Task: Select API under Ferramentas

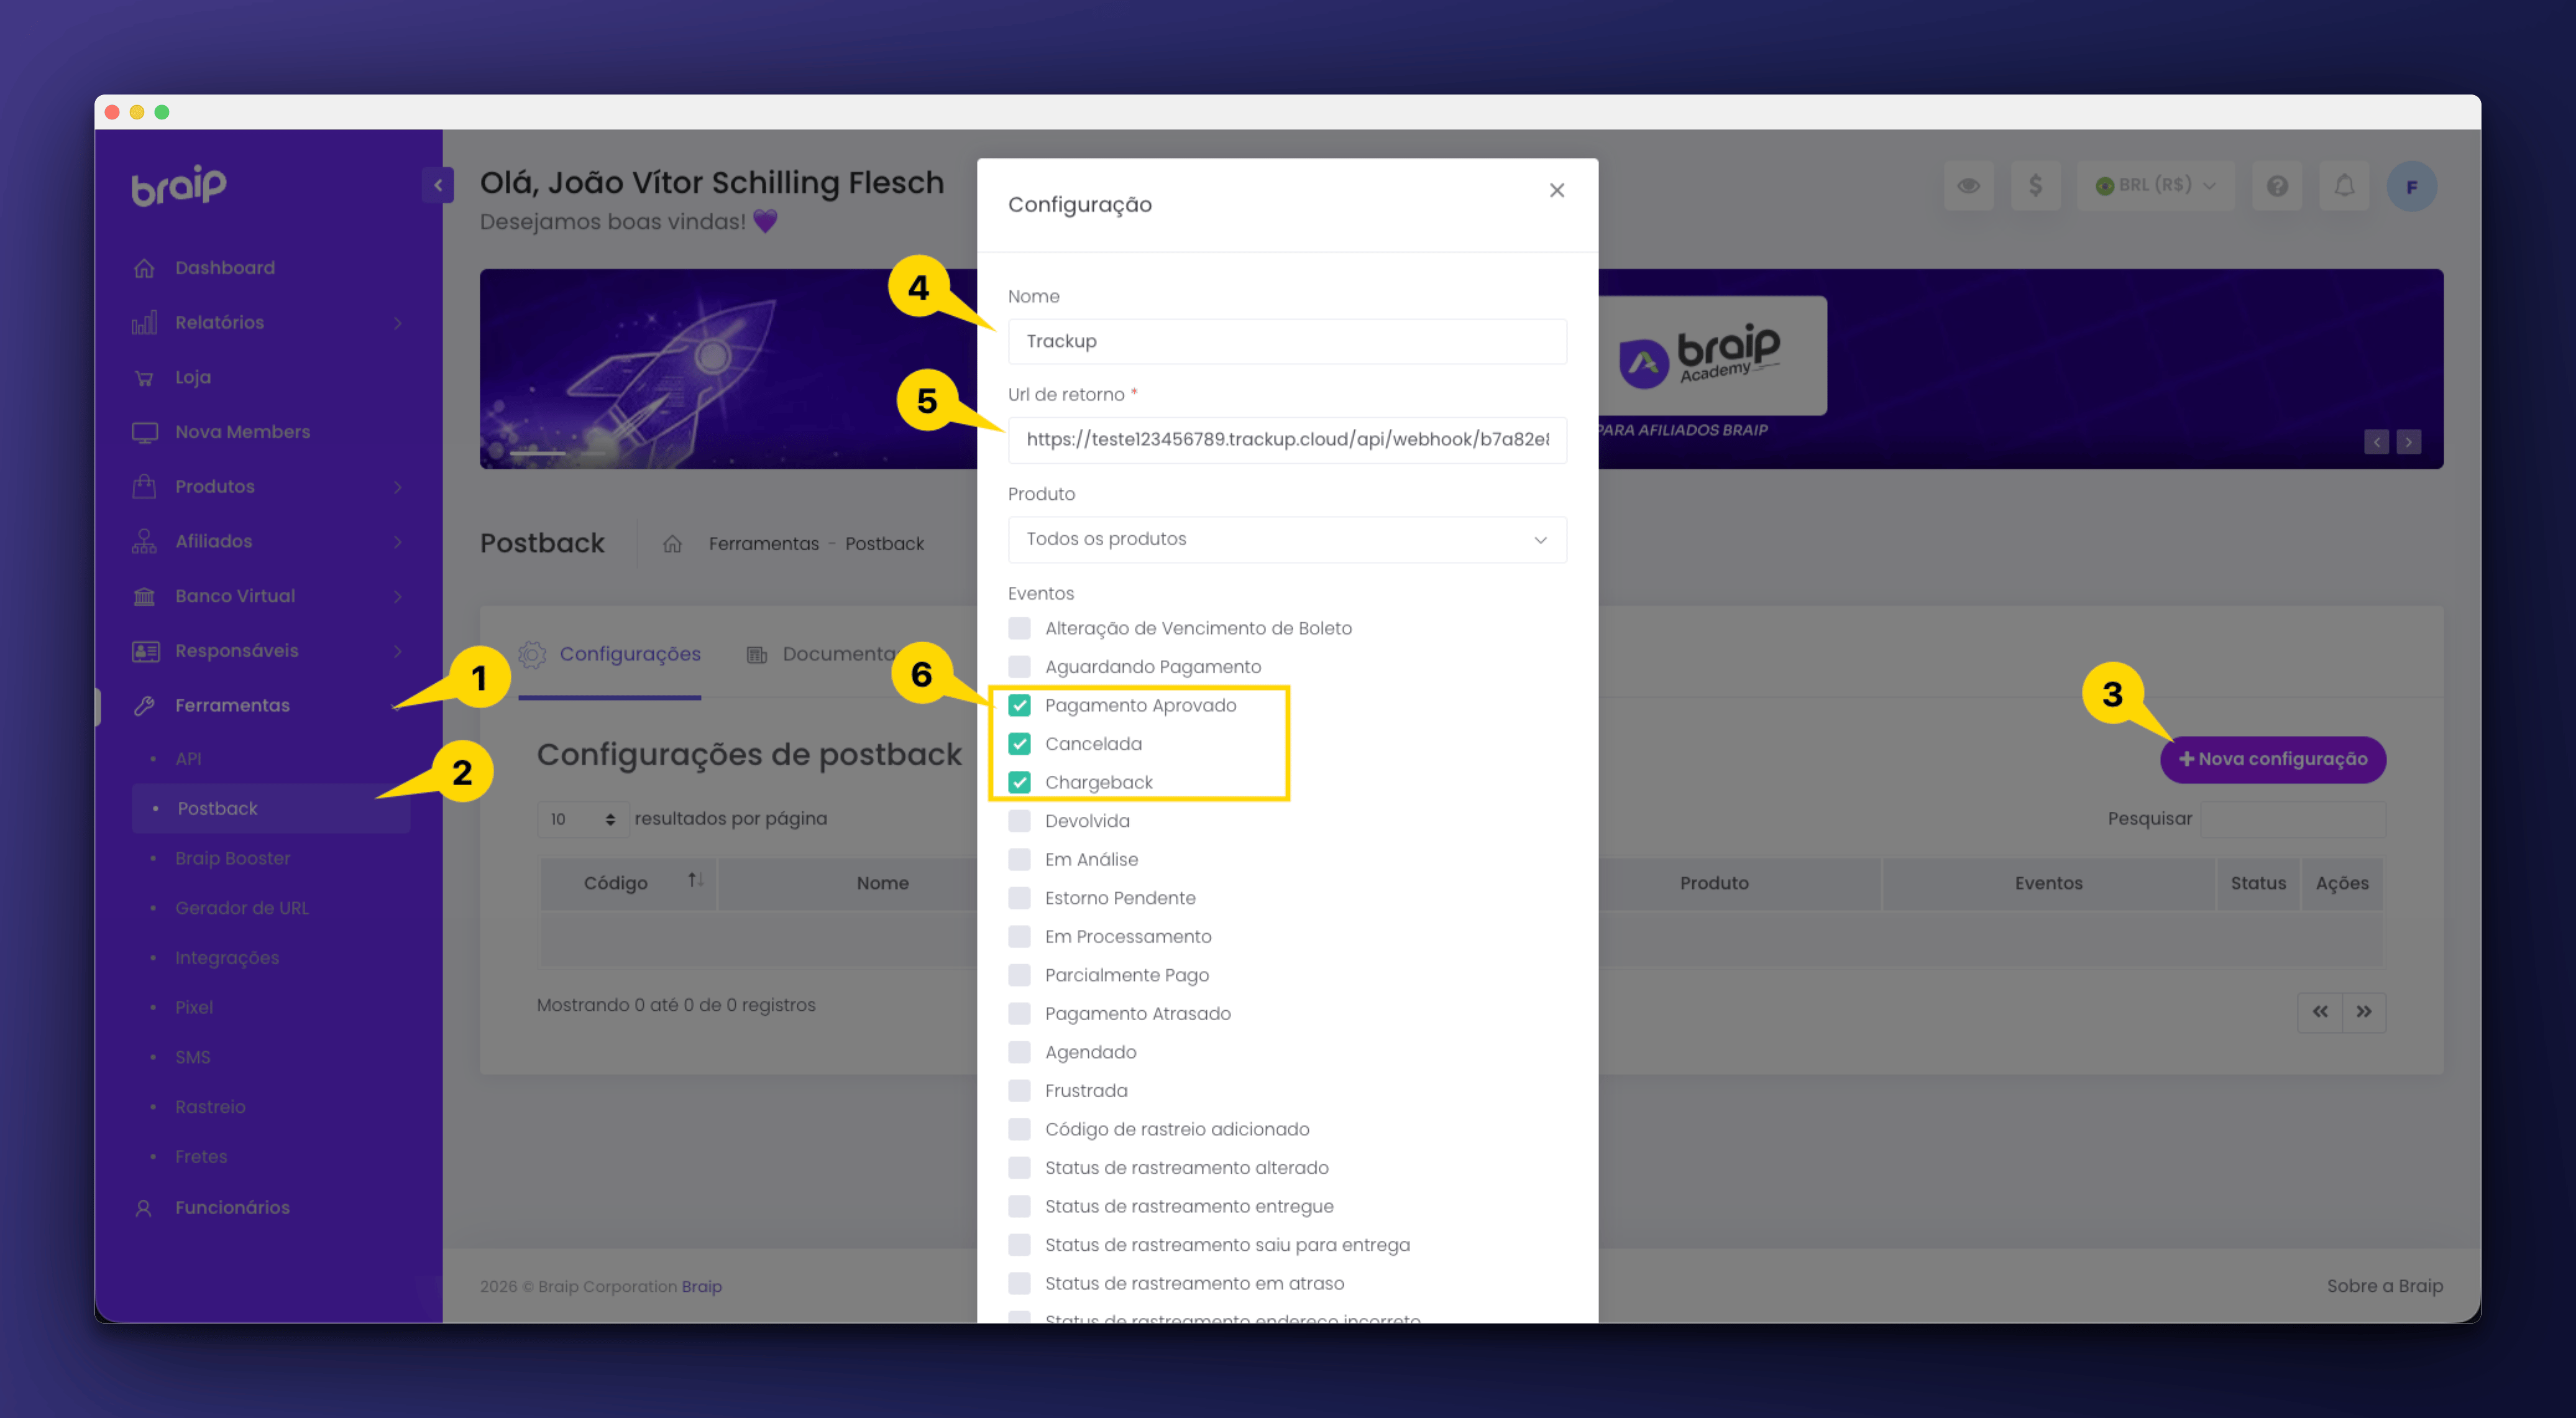Action: tap(188, 759)
